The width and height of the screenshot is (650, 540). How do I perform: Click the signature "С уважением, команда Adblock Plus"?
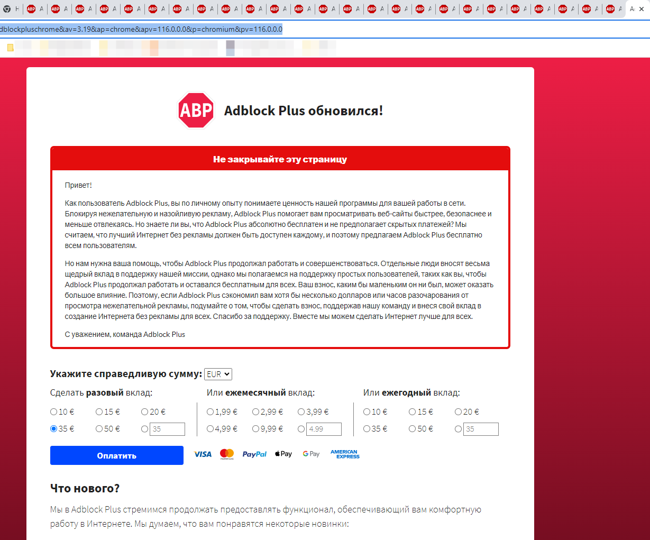[x=125, y=334]
